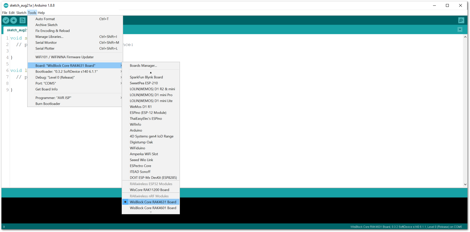This screenshot has width=470, height=232.
Task: Close the Tools menu
Action: click(x=32, y=13)
